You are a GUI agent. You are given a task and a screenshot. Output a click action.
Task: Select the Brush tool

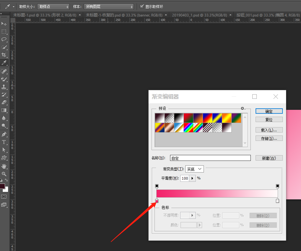pos(4,79)
